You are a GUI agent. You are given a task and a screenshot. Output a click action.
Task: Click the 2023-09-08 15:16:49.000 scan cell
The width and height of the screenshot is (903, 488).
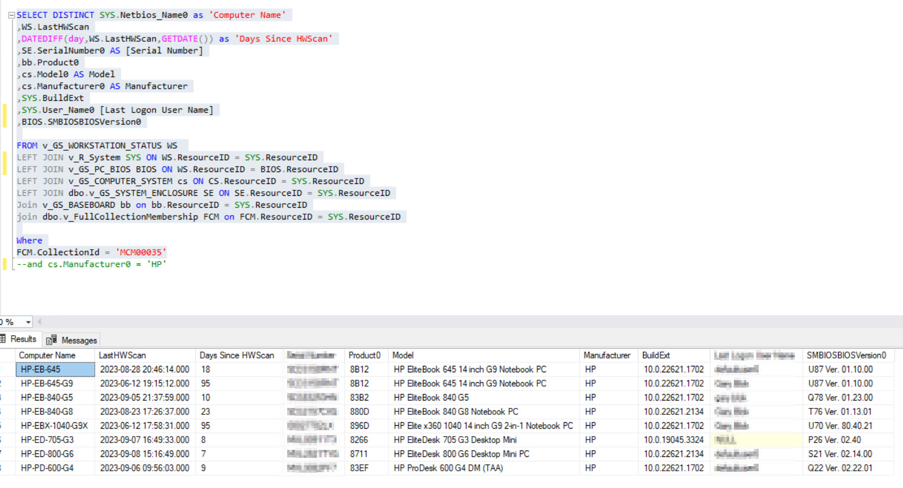(145, 454)
